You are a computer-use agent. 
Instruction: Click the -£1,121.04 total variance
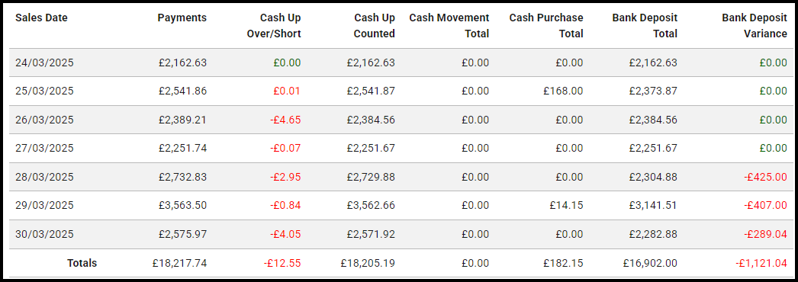(761, 263)
